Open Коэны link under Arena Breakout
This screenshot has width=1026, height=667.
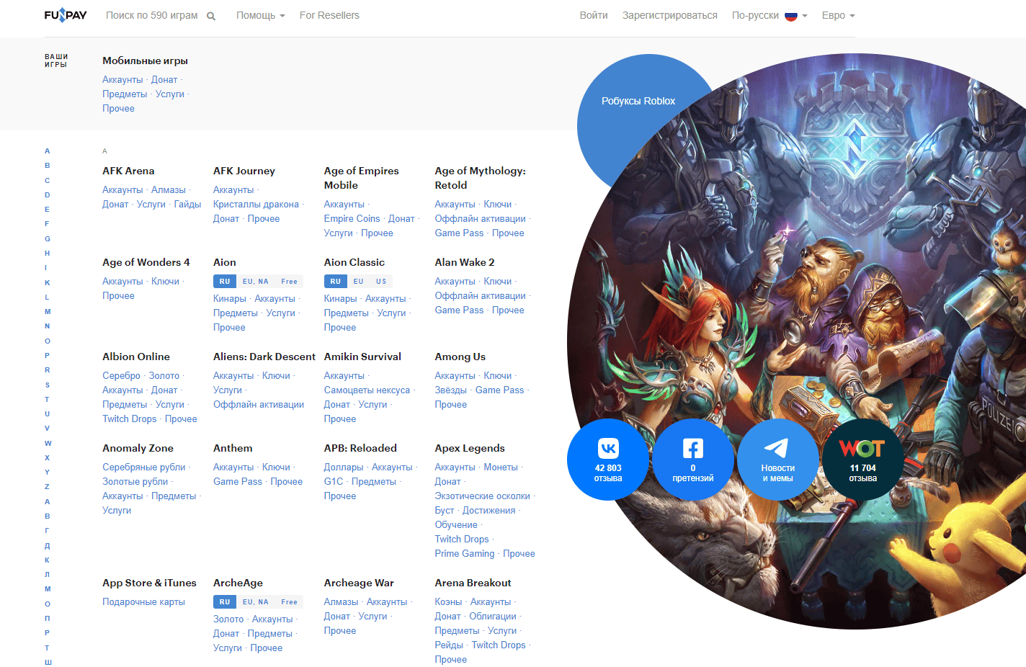tap(448, 602)
